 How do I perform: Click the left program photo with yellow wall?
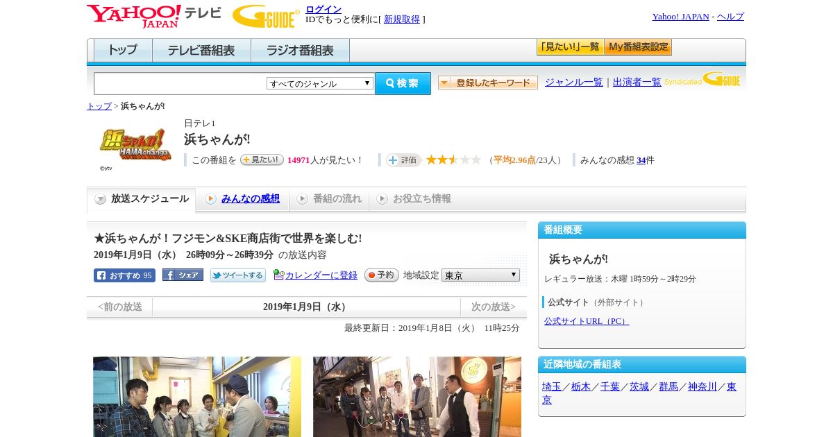coord(197,397)
